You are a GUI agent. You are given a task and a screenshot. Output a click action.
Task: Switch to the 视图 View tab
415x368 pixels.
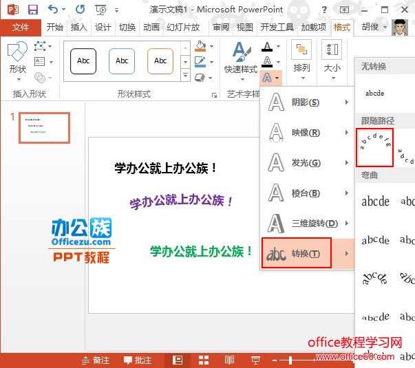pyautogui.click(x=244, y=27)
